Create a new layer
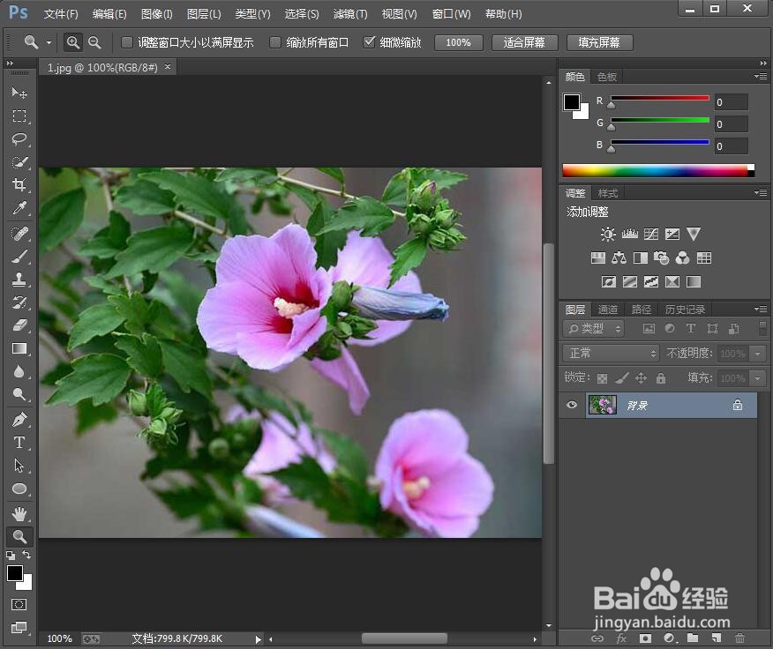Image resolution: width=773 pixels, height=649 pixels. pyautogui.click(x=717, y=638)
